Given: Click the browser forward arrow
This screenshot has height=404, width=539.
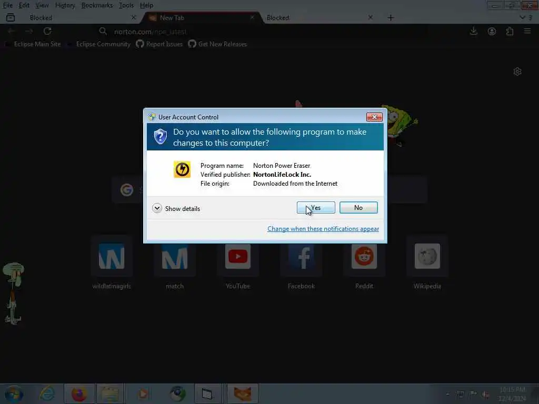Looking at the screenshot, I should coord(29,31).
